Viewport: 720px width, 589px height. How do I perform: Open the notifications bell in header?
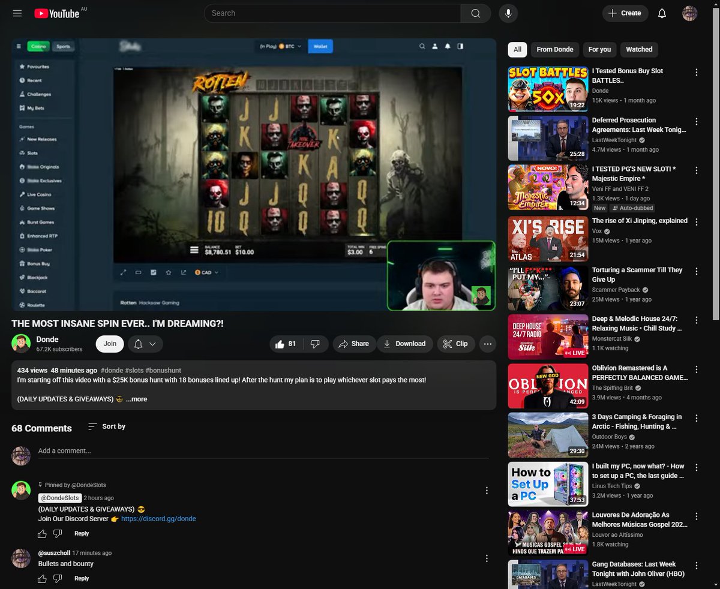pyautogui.click(x=662, y=13)
